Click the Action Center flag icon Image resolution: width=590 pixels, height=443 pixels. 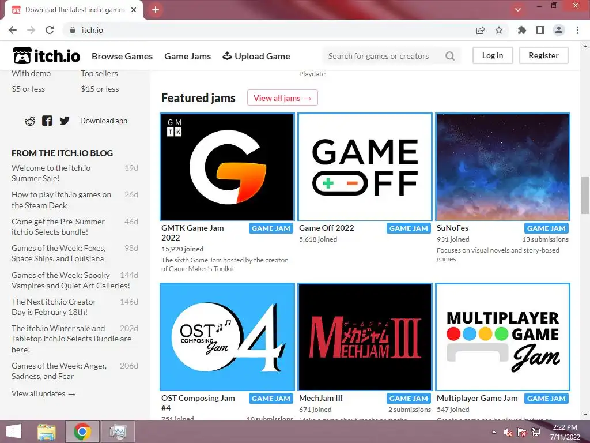click(522, 432)
